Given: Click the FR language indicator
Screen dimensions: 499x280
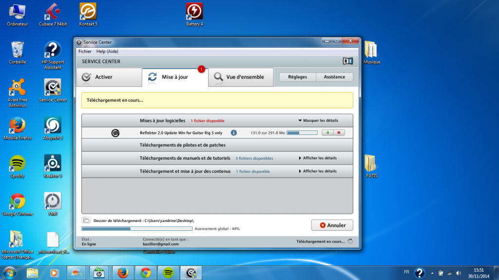Looking at the screenshot, I should 406,272.
